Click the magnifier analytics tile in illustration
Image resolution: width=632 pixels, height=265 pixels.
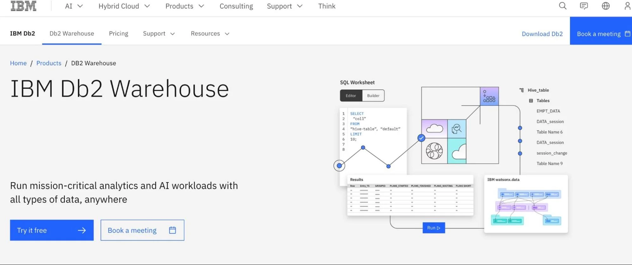point(457,129)
